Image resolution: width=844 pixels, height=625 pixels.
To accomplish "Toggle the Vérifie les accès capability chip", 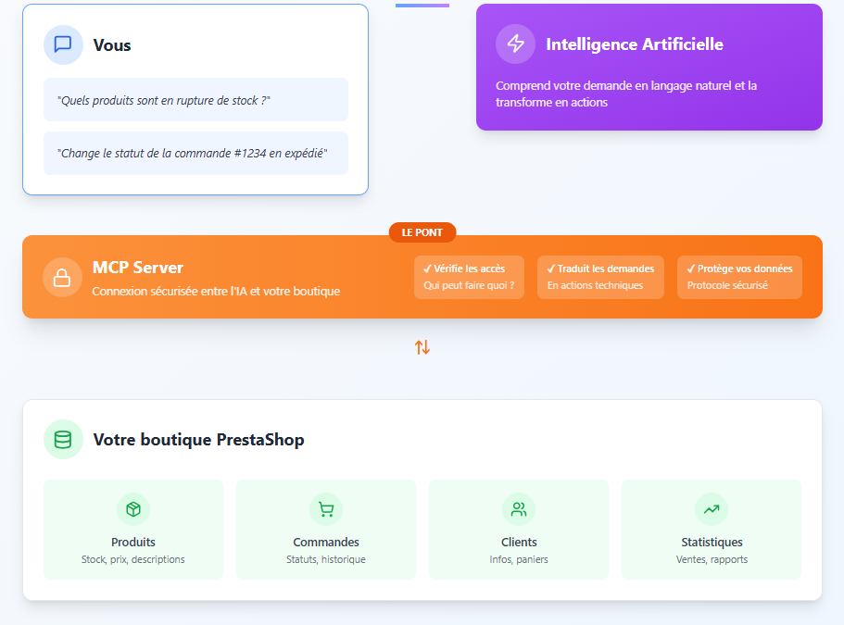I will pos(469,277).
